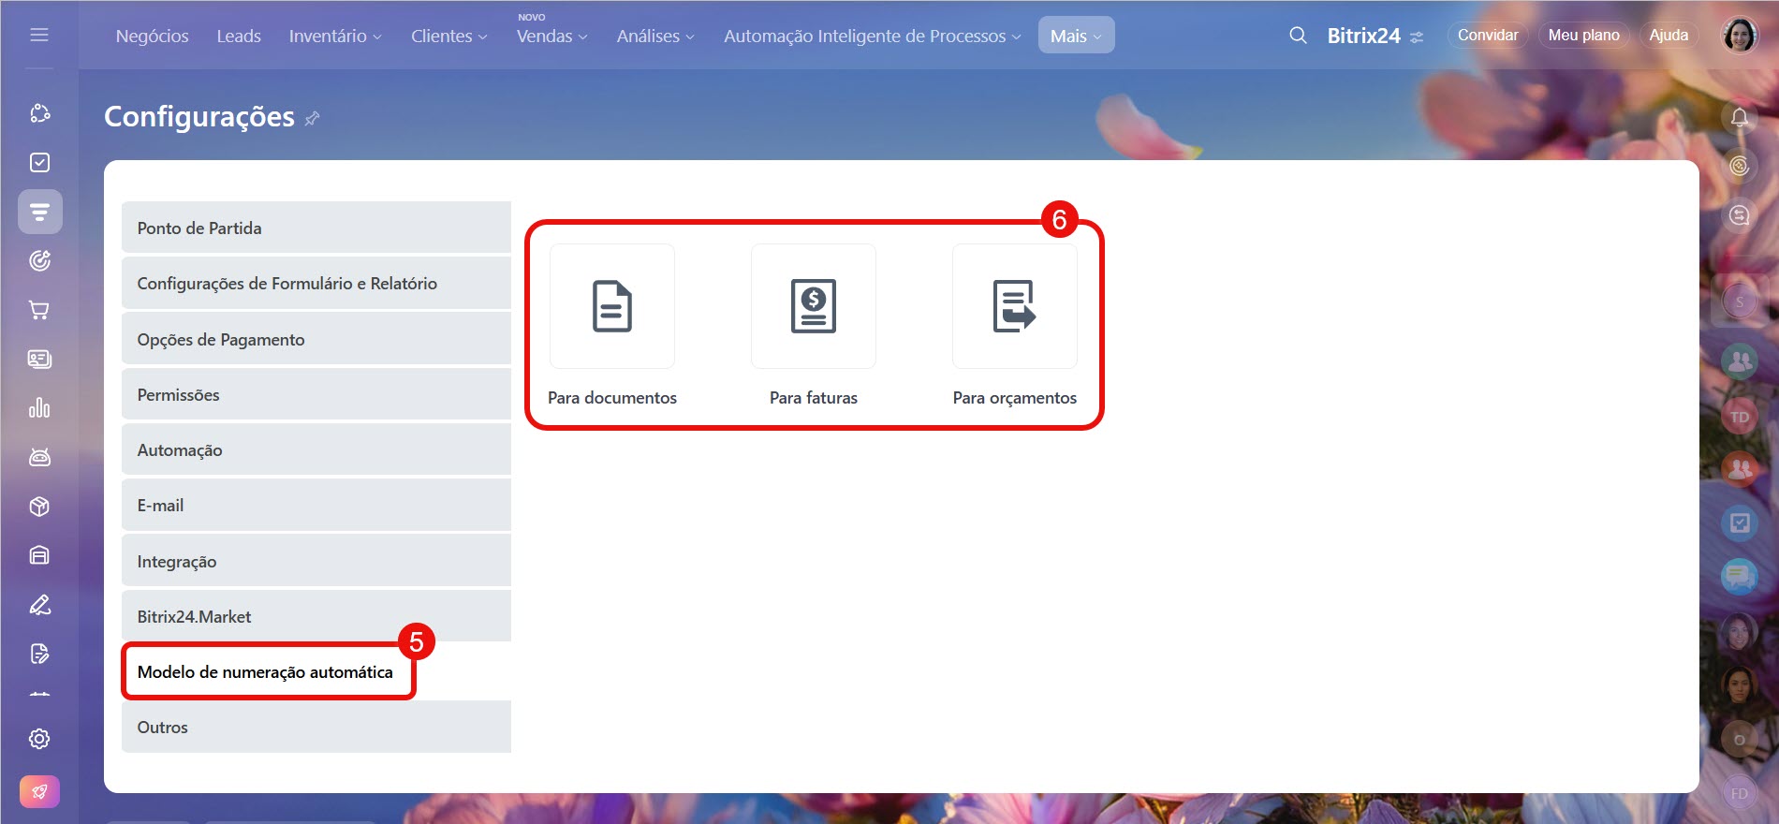This screenshot has width=1779, height=824.
Task: Click the search magnifier icon
Action: [1298, 36]
